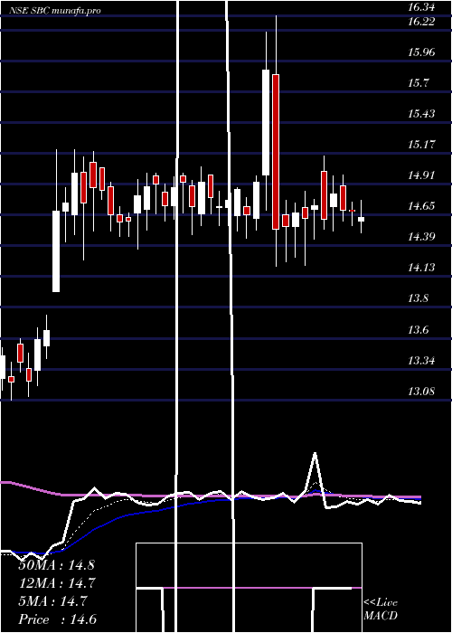Click the 14.39 price axis label
Viewport: 452px width, 633px height.
pyautogui.click(x=421, y=237)
